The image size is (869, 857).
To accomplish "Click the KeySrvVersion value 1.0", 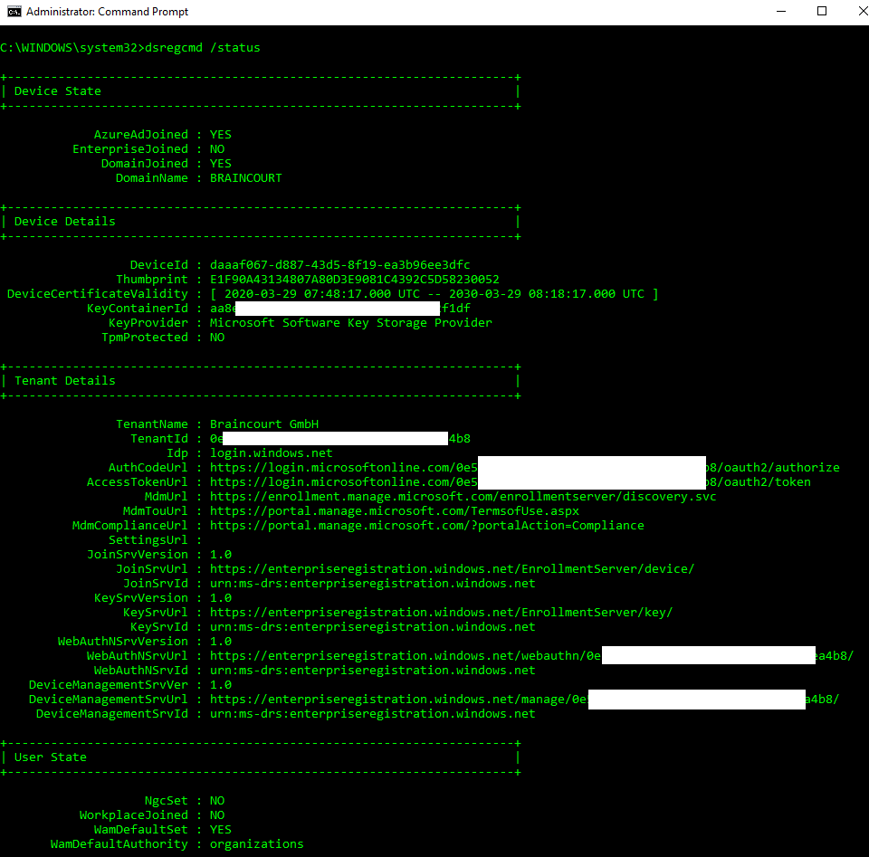I will (221, 598).
